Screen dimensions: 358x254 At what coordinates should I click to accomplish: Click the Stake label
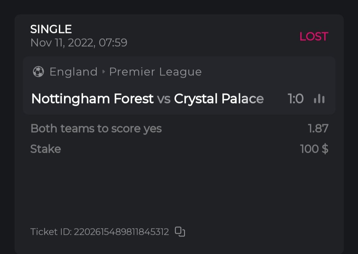pos(46,149)
